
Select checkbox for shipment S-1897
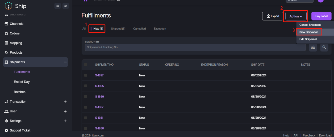coord(86,75)
